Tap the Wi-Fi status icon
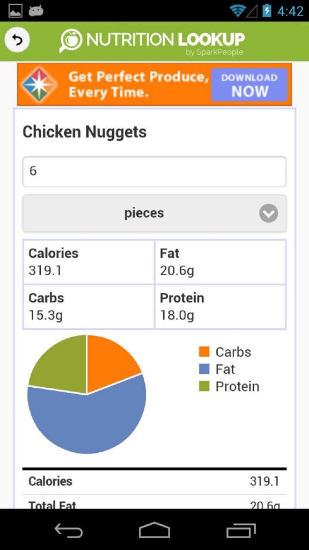This screenshot has height=550, width=309. coord(238,11)
